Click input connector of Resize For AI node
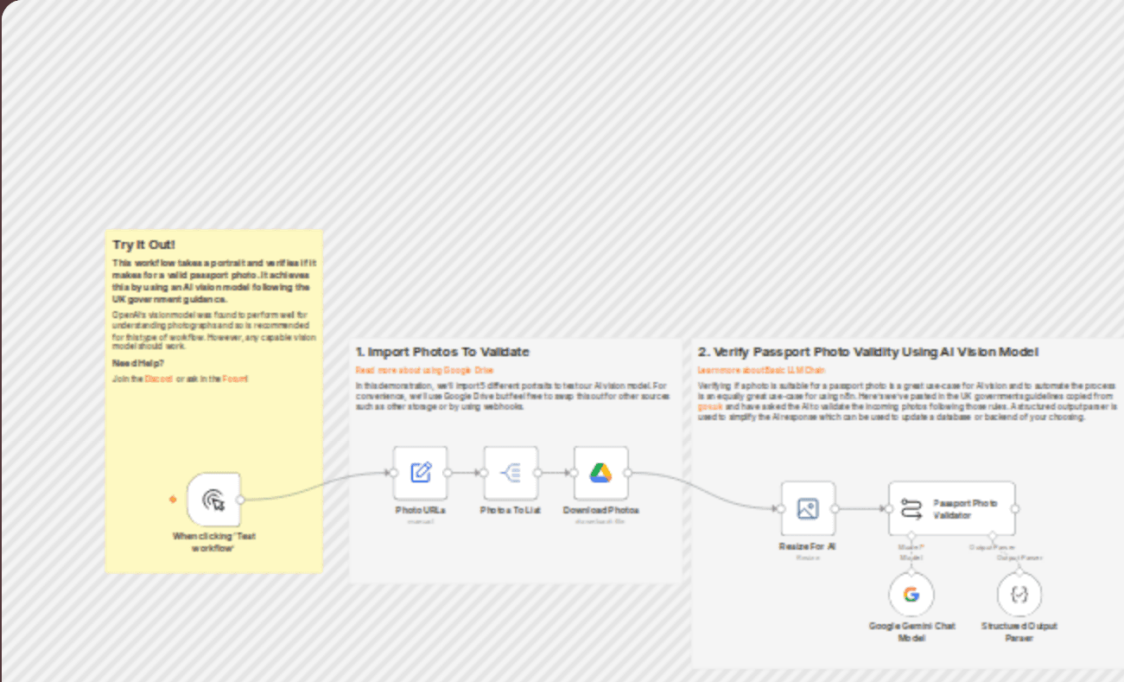The image size is (1124, 682). coord(781,508)
